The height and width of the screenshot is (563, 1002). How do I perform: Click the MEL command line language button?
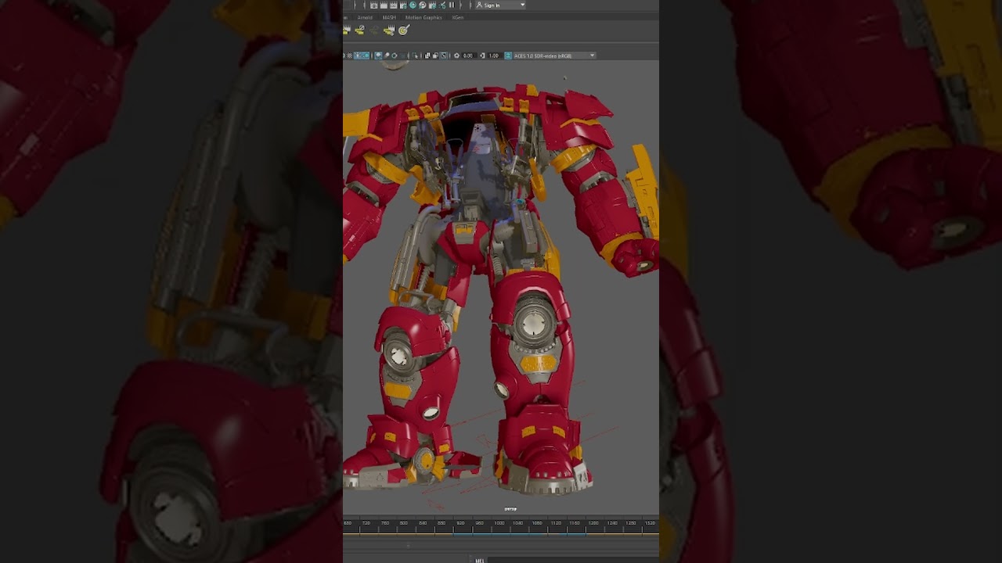[x=480, y=560]
